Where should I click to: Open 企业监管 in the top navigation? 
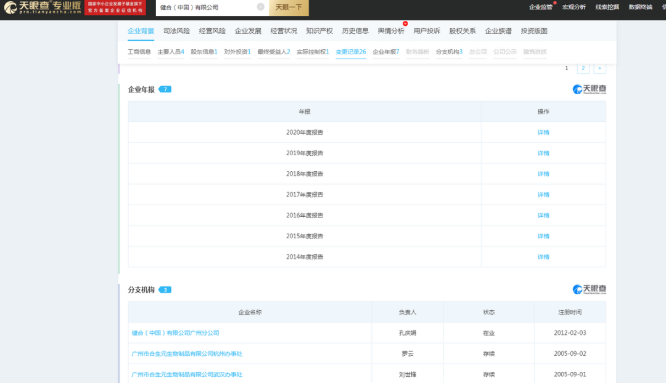pyautogui.click(x=541, y=7)
